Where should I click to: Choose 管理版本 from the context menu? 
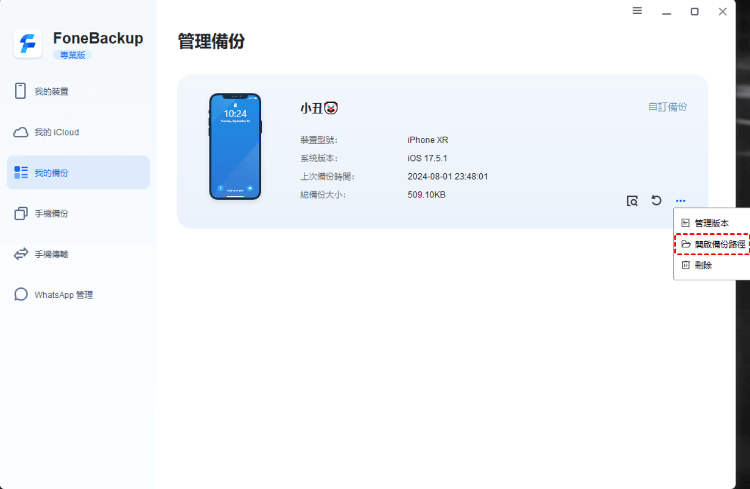click(712, 223)
